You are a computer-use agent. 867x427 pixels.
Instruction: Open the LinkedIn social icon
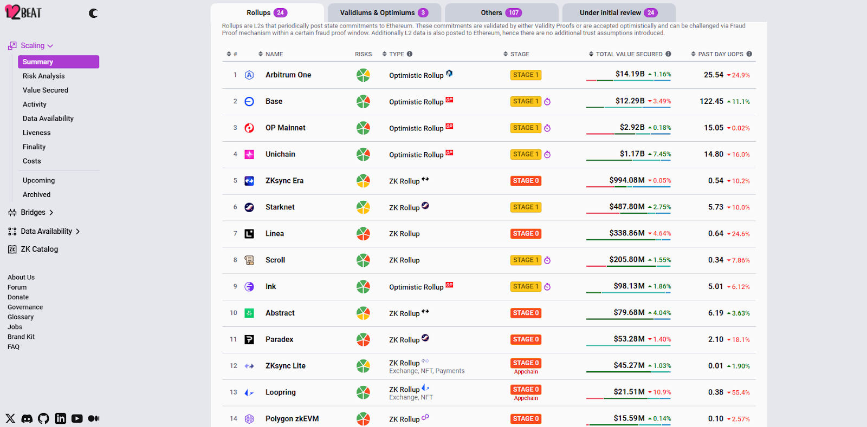(x=61, y=418)
